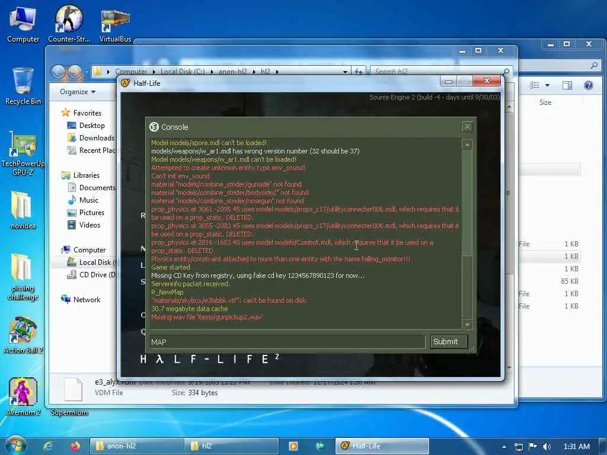
Task: Sort by the Size column header
Action: point(545,102)
